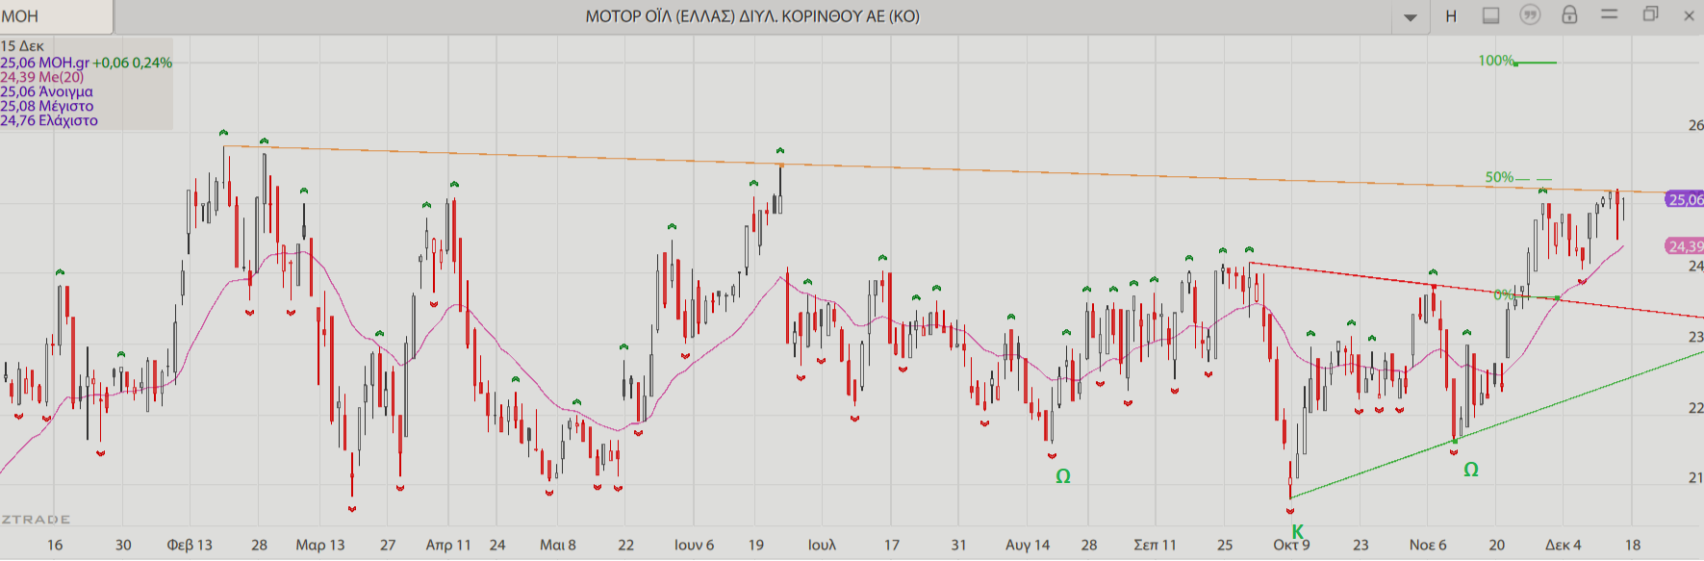The width and height of the screenshot is (1704, 561).
Task: Click the 25,08 Μέγιστο value
Action: [47, 106]
